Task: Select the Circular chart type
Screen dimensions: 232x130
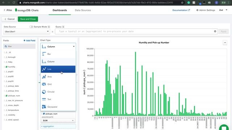Action: [58, 92]
